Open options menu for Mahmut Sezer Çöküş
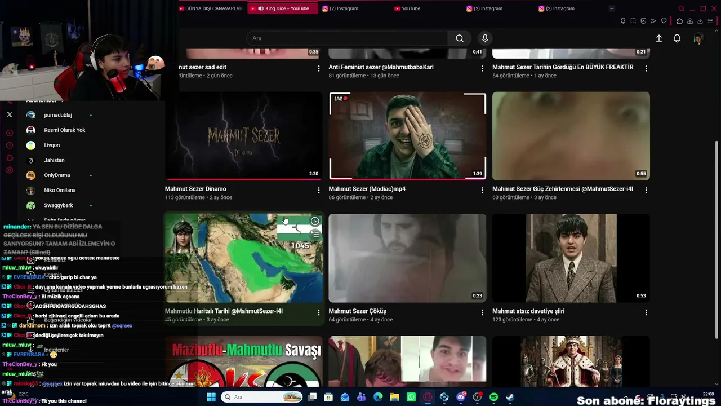 click(482, 312)
